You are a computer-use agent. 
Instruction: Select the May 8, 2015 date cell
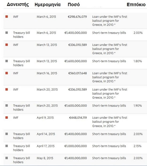click(45, 158)
